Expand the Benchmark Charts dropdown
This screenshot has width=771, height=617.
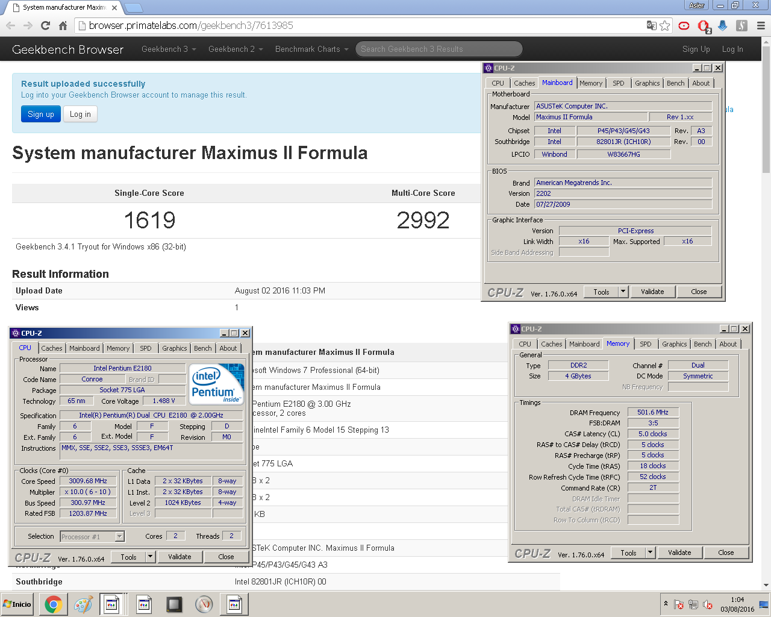point(312,49)
